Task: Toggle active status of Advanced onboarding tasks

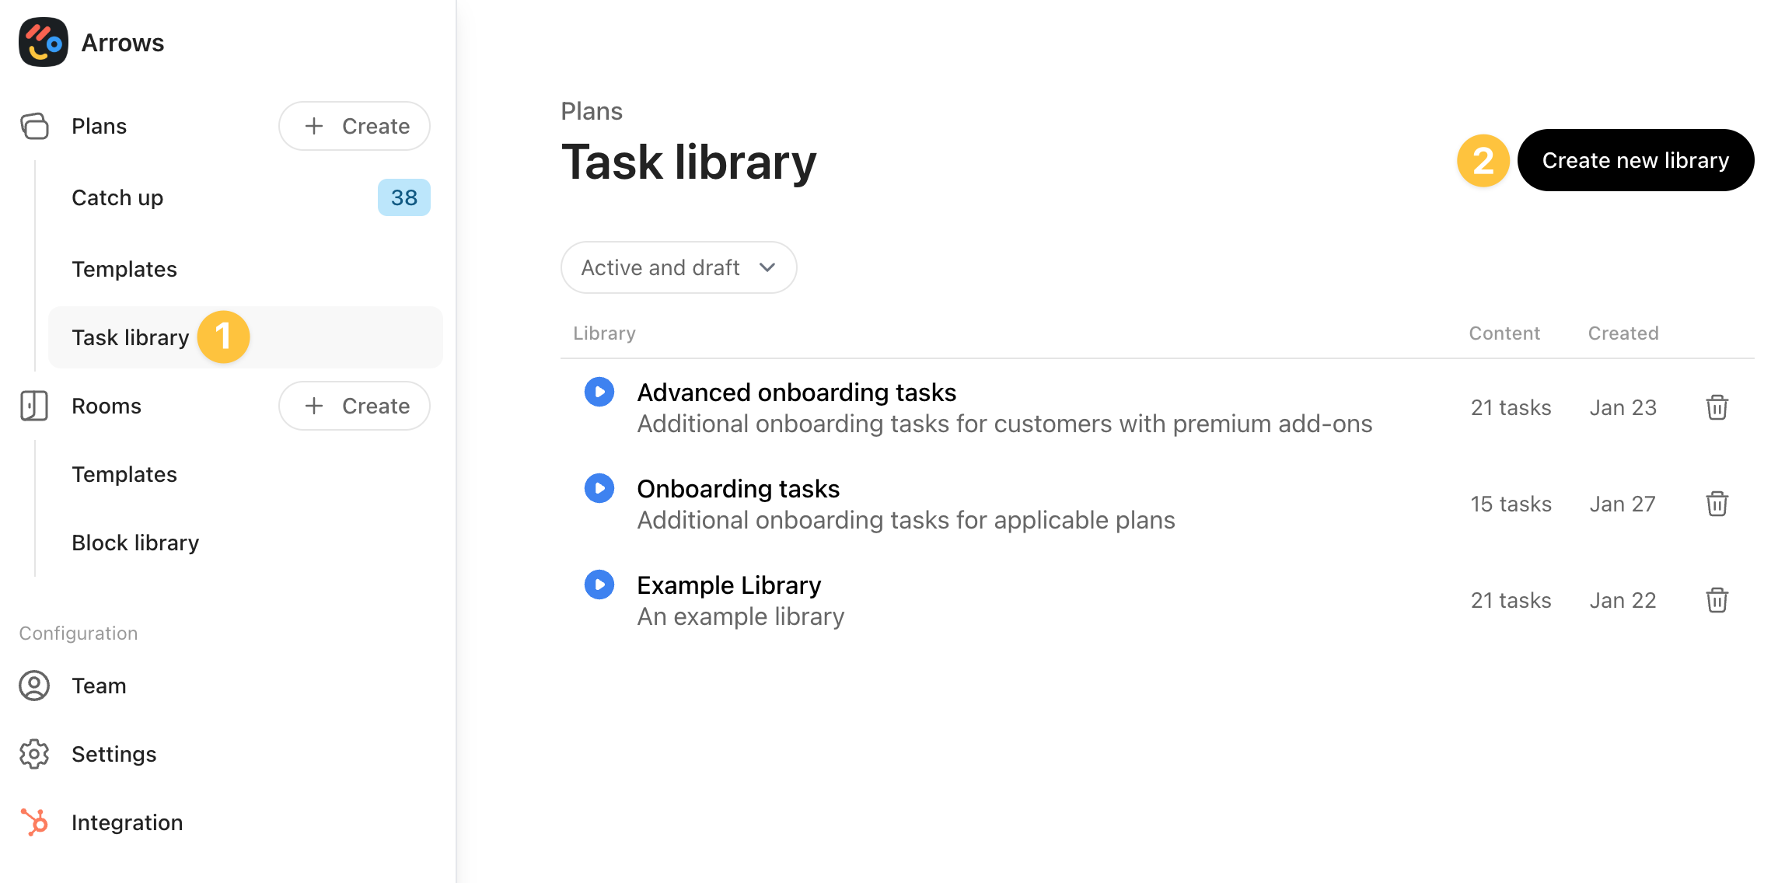Action: click(x=599, y=392)
